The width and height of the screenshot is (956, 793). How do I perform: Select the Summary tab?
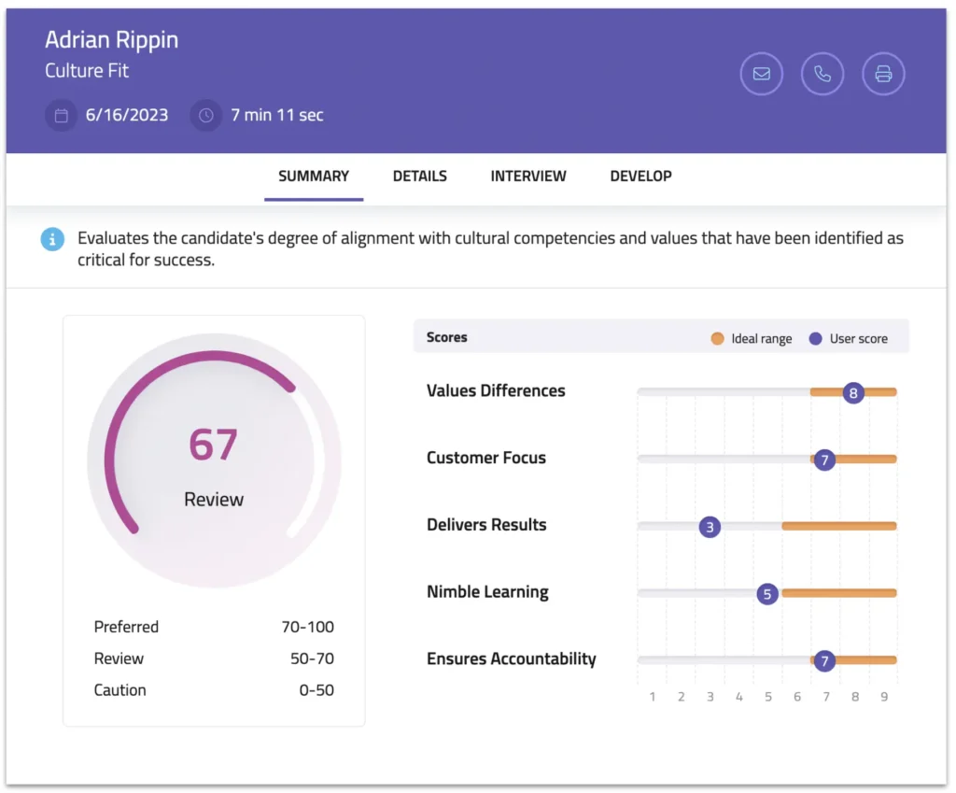point(314,176)
